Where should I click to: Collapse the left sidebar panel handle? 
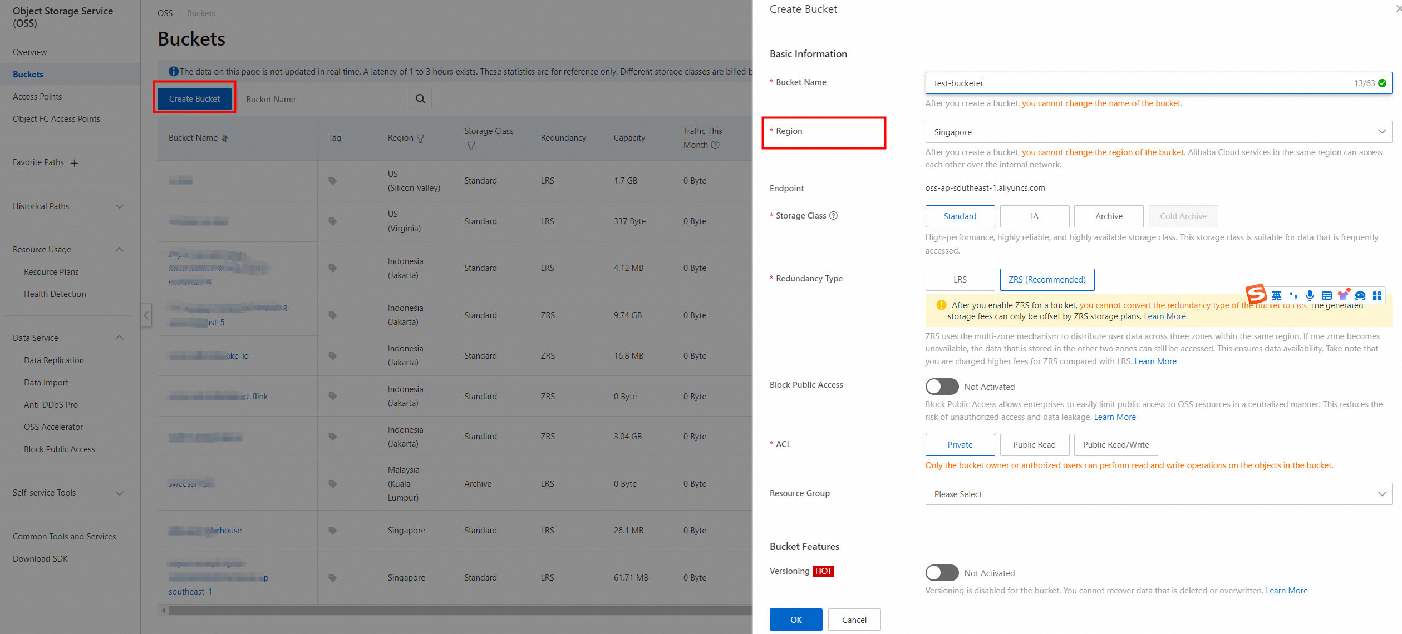pos(146,315)
